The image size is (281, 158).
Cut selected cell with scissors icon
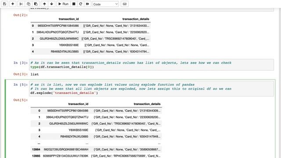click(21, 4)
